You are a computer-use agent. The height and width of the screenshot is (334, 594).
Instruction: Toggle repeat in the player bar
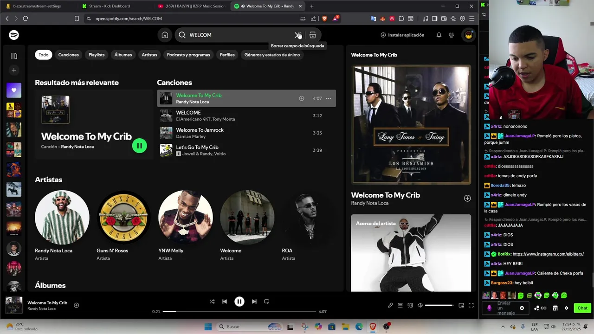pos(267,302)
